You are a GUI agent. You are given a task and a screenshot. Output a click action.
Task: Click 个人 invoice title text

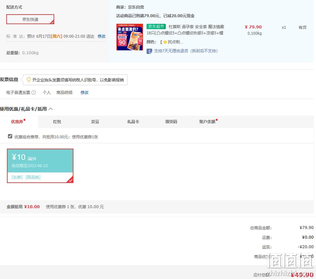click(x=47, y=93)
